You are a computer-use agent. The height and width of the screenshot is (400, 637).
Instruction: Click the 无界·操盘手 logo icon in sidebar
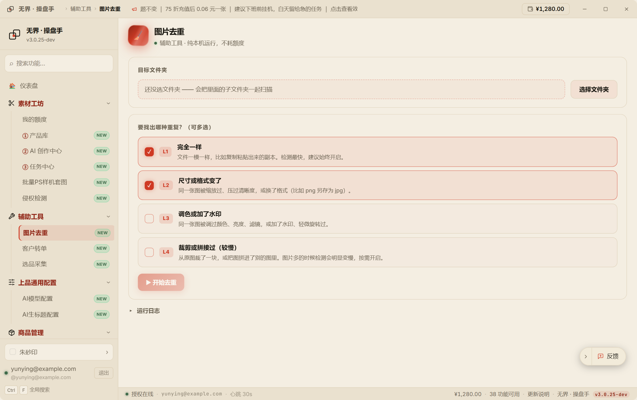(14, 35)
